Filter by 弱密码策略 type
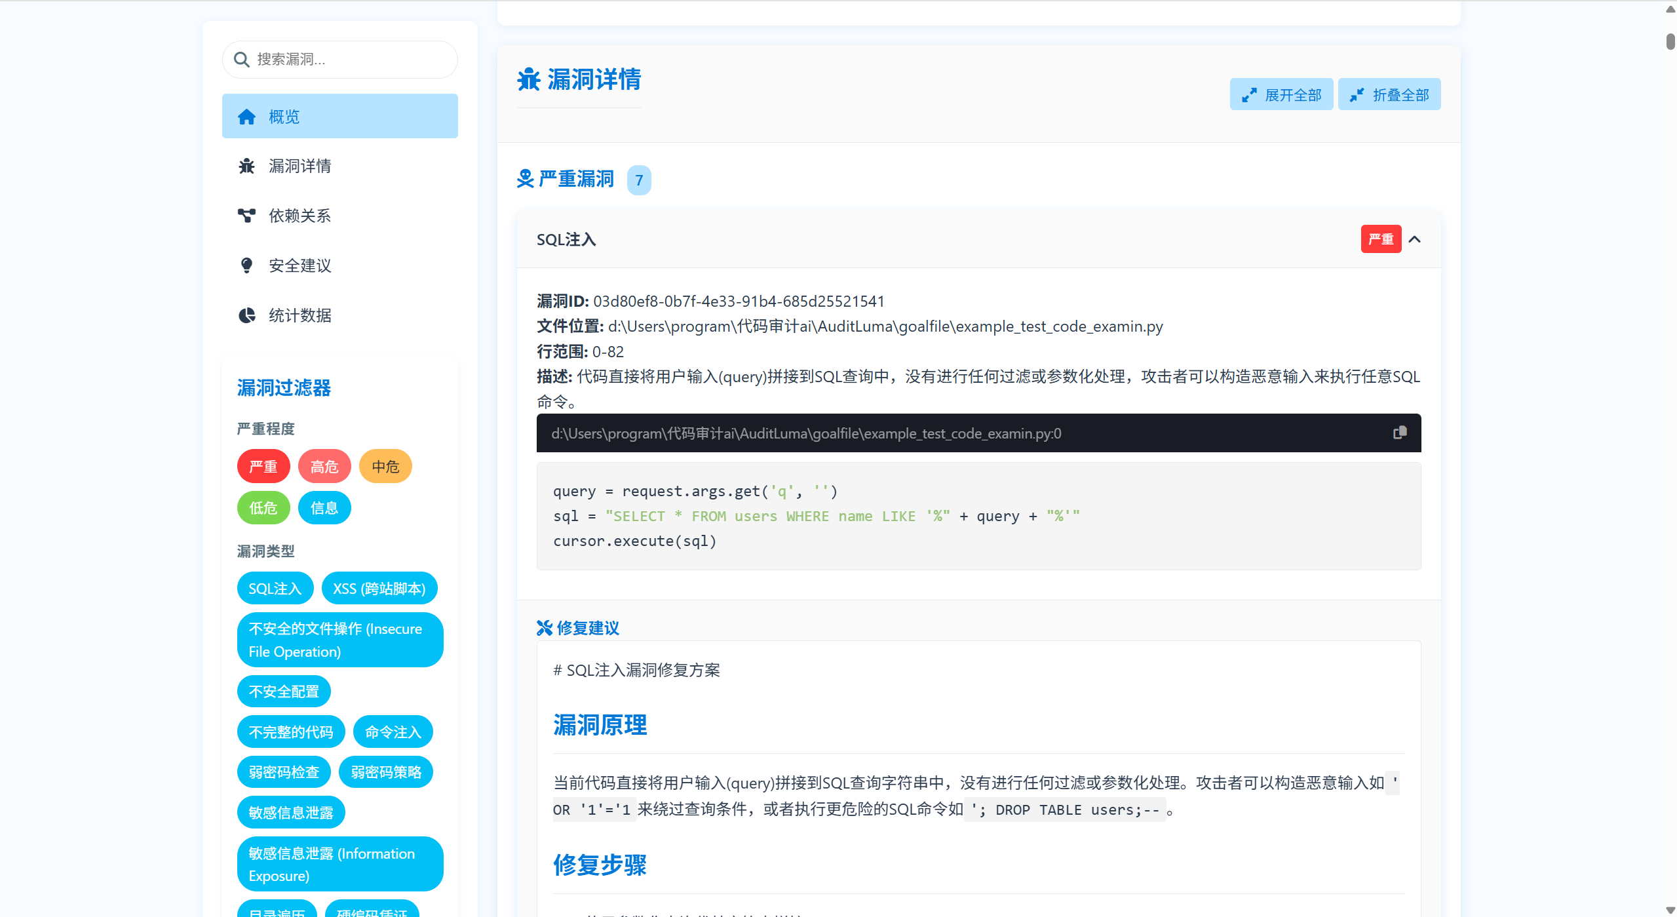The height and width of the screenshot is (917, 1677). pos(386,772)
